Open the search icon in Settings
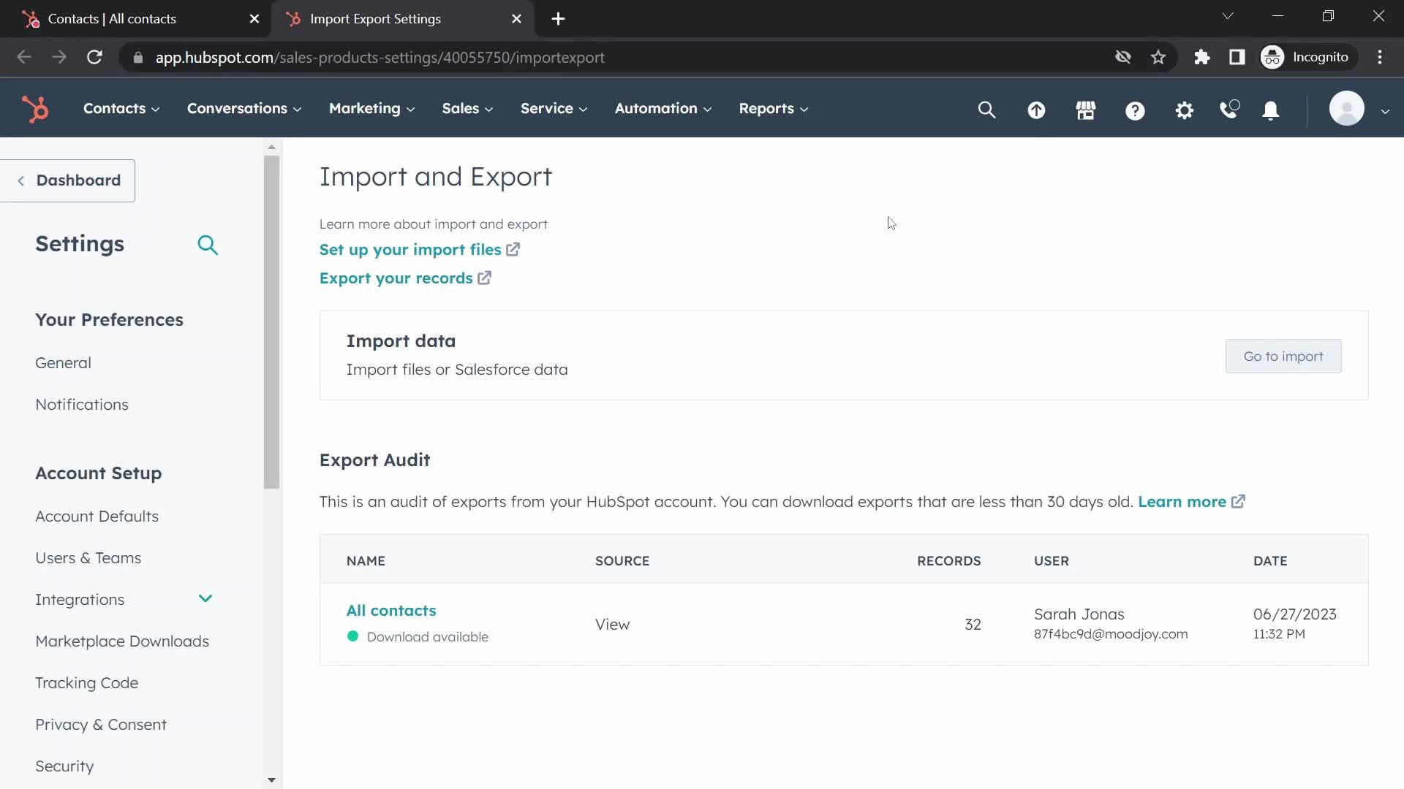 [208, 244]
